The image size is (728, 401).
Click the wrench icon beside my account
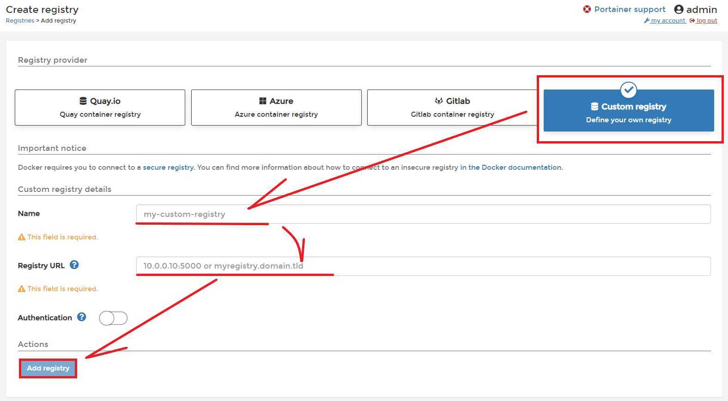647,21
